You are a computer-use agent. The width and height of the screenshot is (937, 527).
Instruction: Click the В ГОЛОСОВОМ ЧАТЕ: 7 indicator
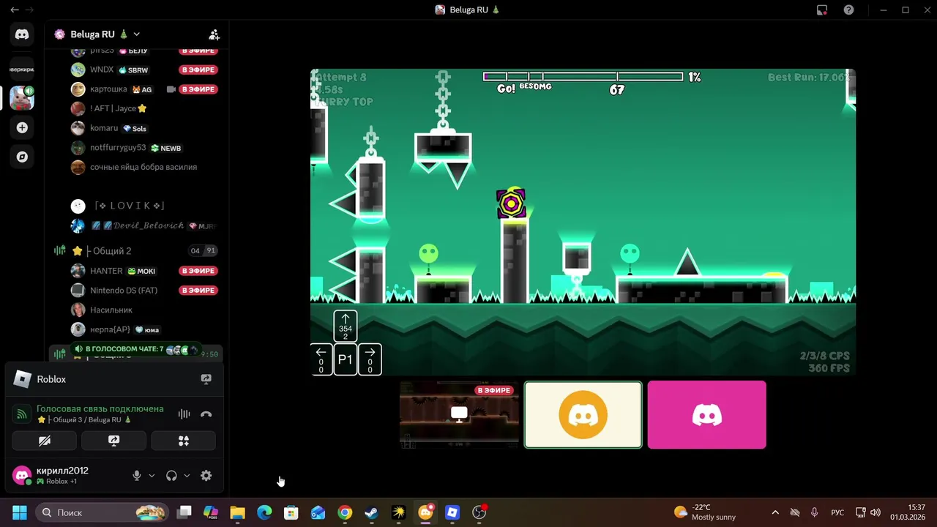click(x=135, y=349)
